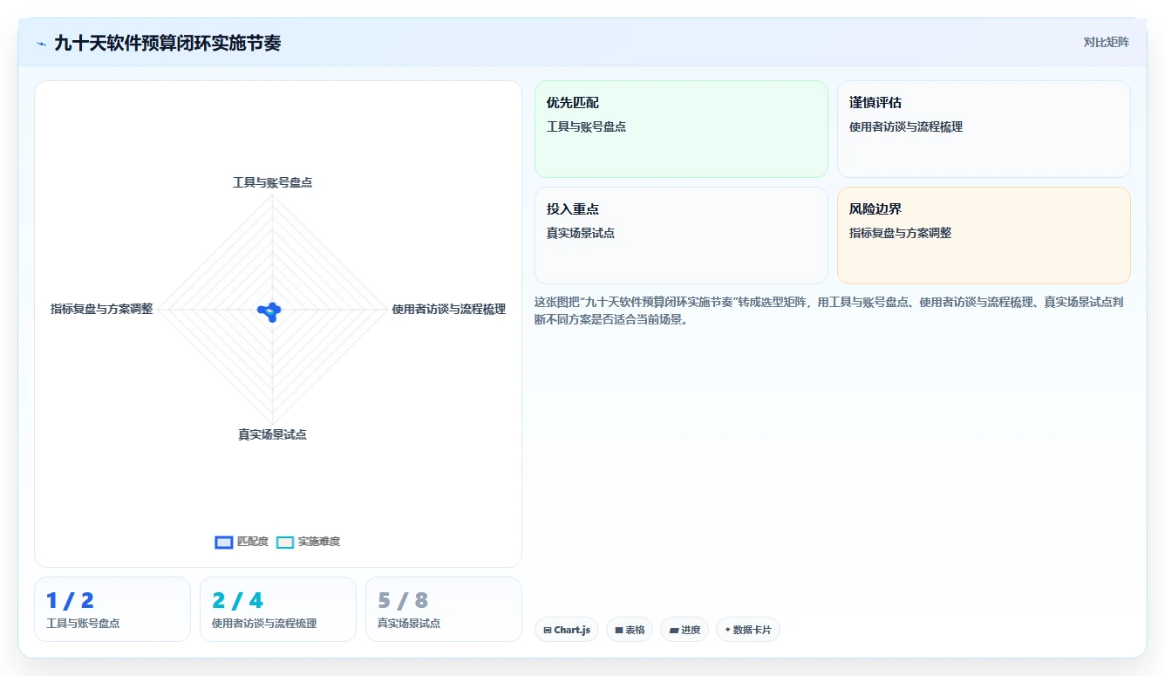Image resolution: width=1165 pixels, height=676 pixels.
Task: Click the 表格 tag icon
Action: point(618,630)
